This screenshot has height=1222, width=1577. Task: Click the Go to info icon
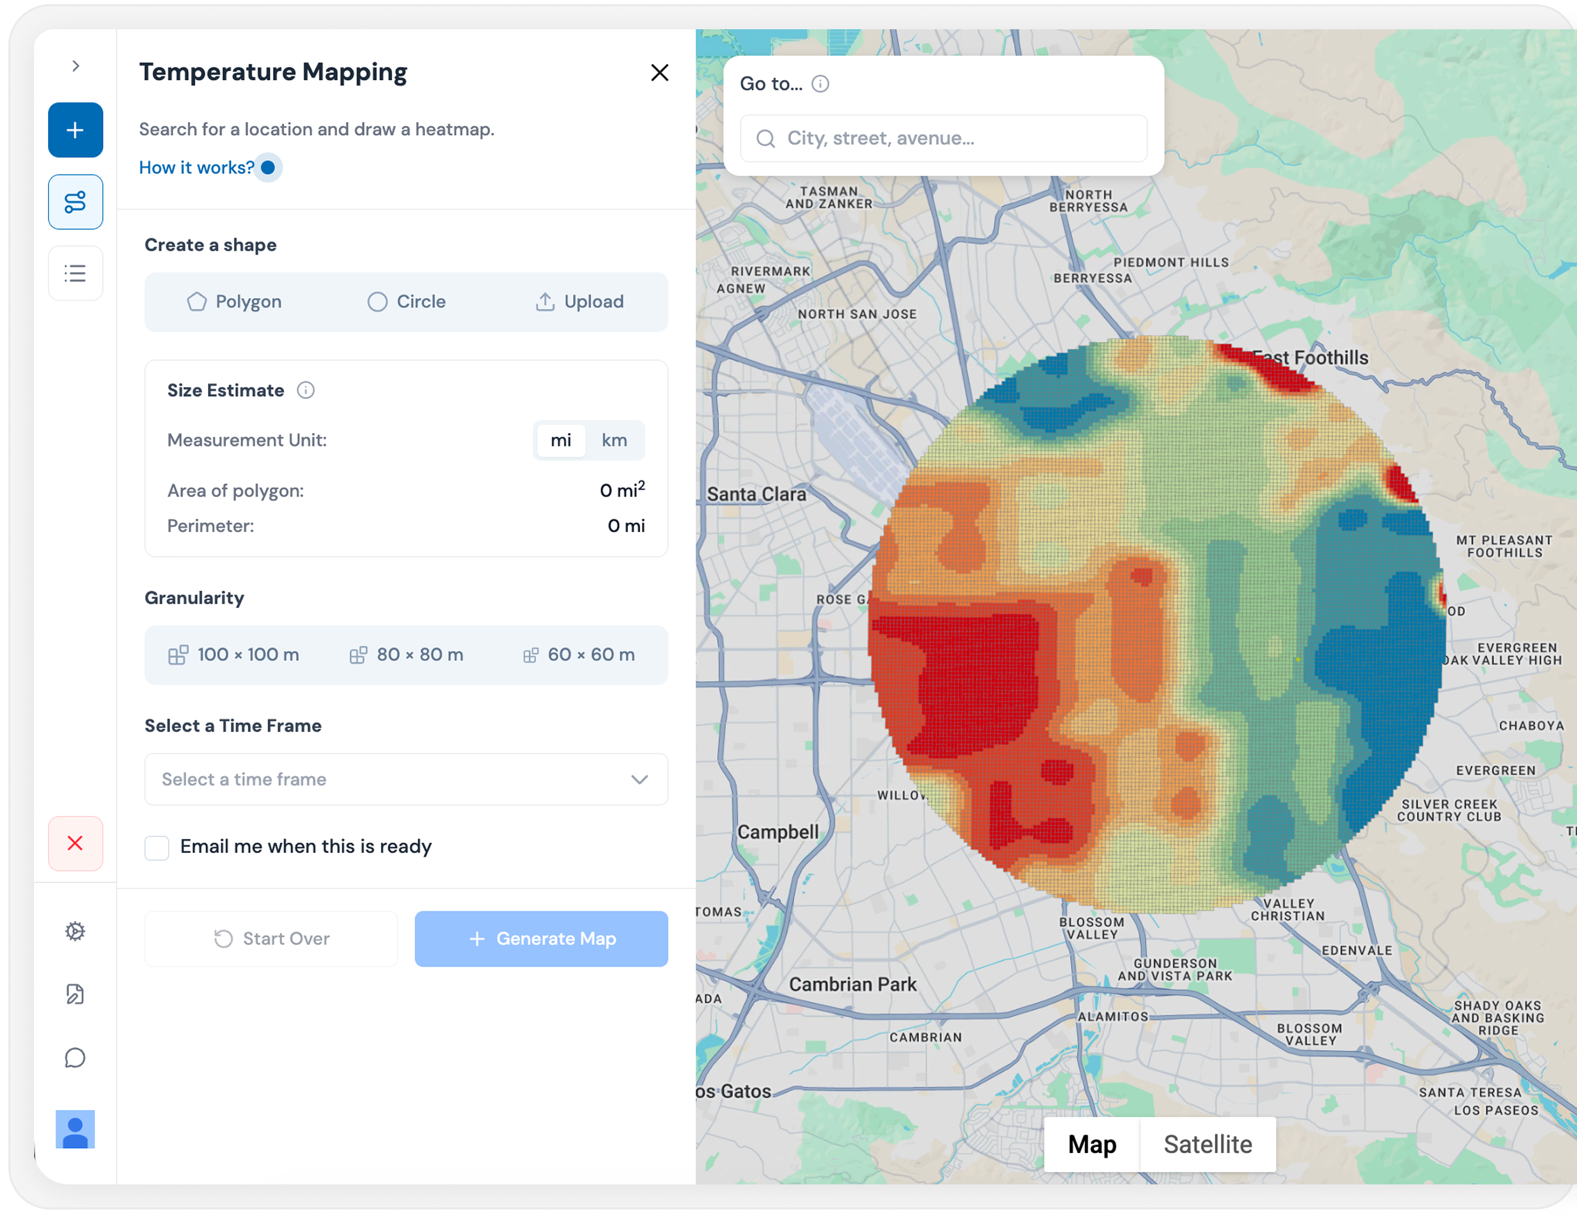point(820,84)
